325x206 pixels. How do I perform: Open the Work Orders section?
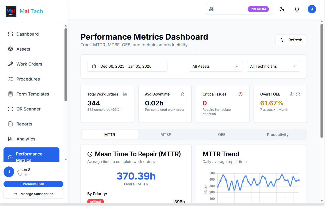point(29,64)
